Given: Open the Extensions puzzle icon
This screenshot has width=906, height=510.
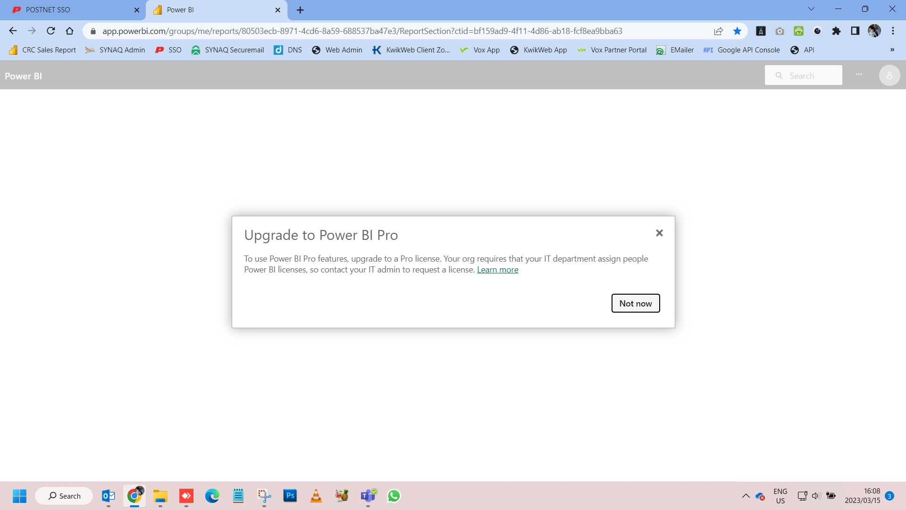Looking at the screenshot, I should click(836, 31).
